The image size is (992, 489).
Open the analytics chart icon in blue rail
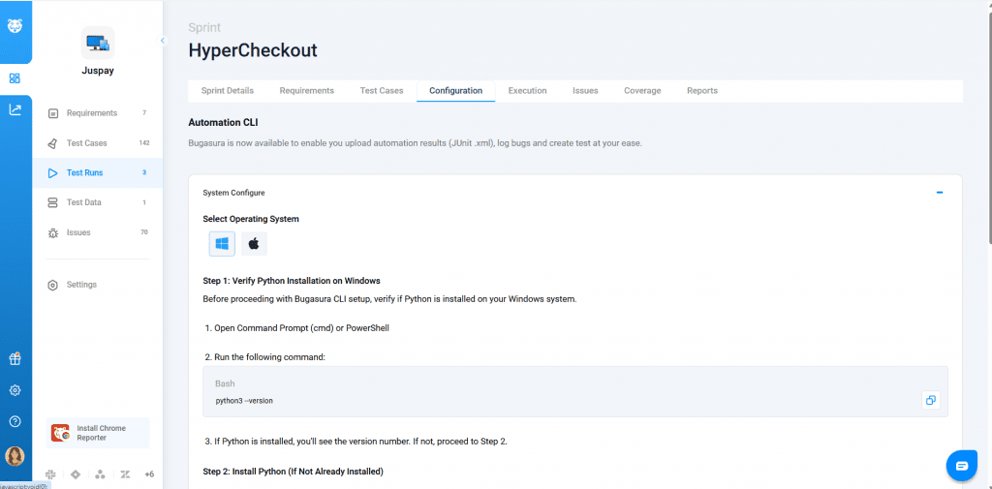15,109
